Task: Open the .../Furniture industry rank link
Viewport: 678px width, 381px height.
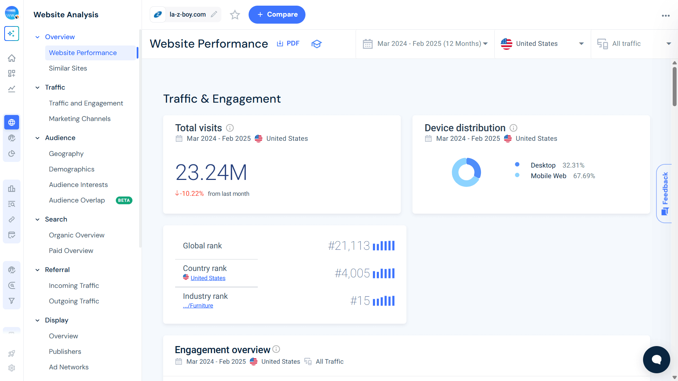Action: pos(198,306)
